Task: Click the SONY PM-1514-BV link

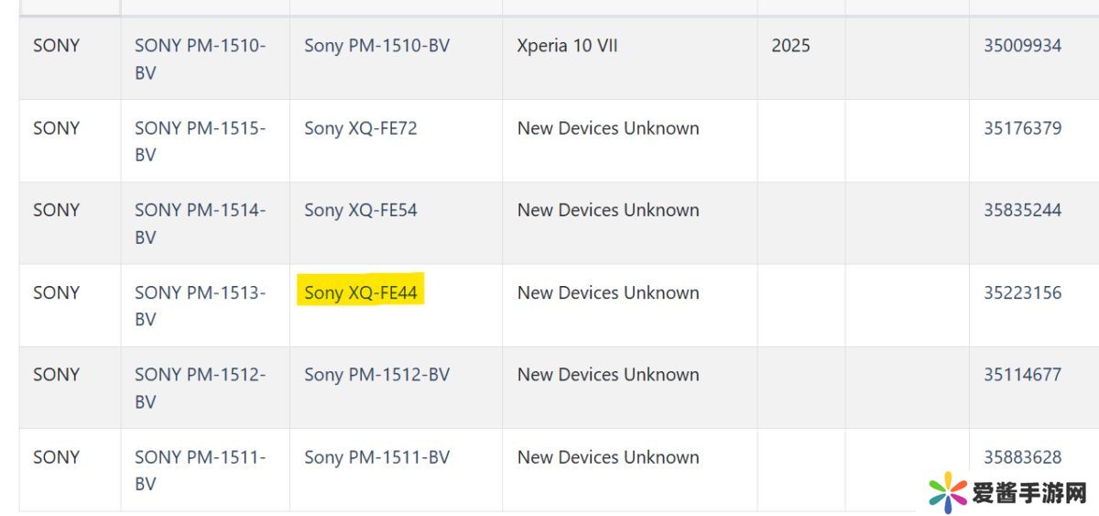Action: pos(200,223)
